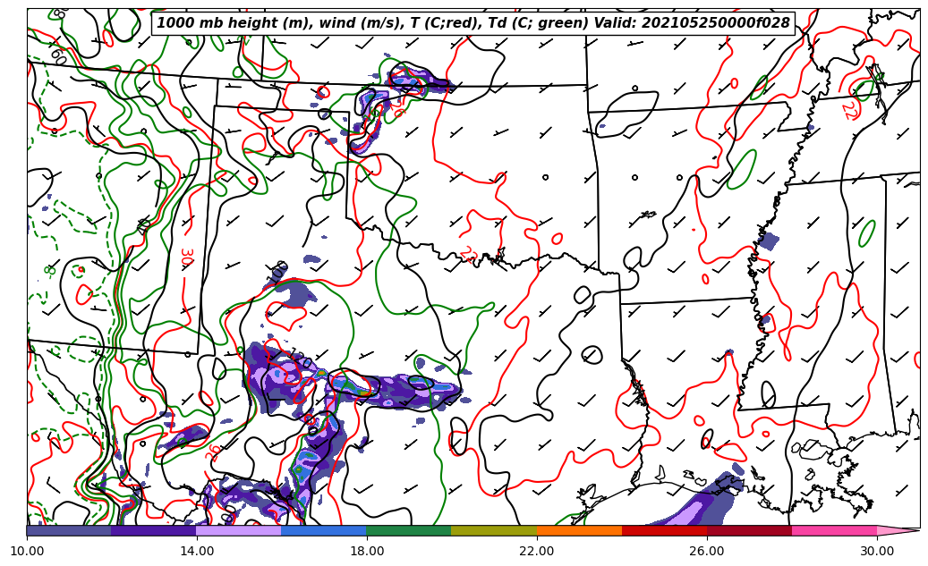Click the pale pink arrow tip of colorbar
The width and height of the screenshot is (928, 566).
(898, 531)
